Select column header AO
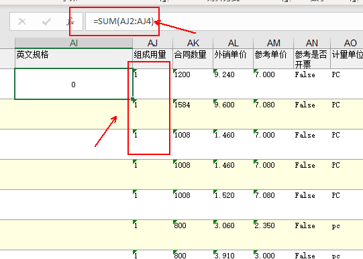 (x=347, y=43)
